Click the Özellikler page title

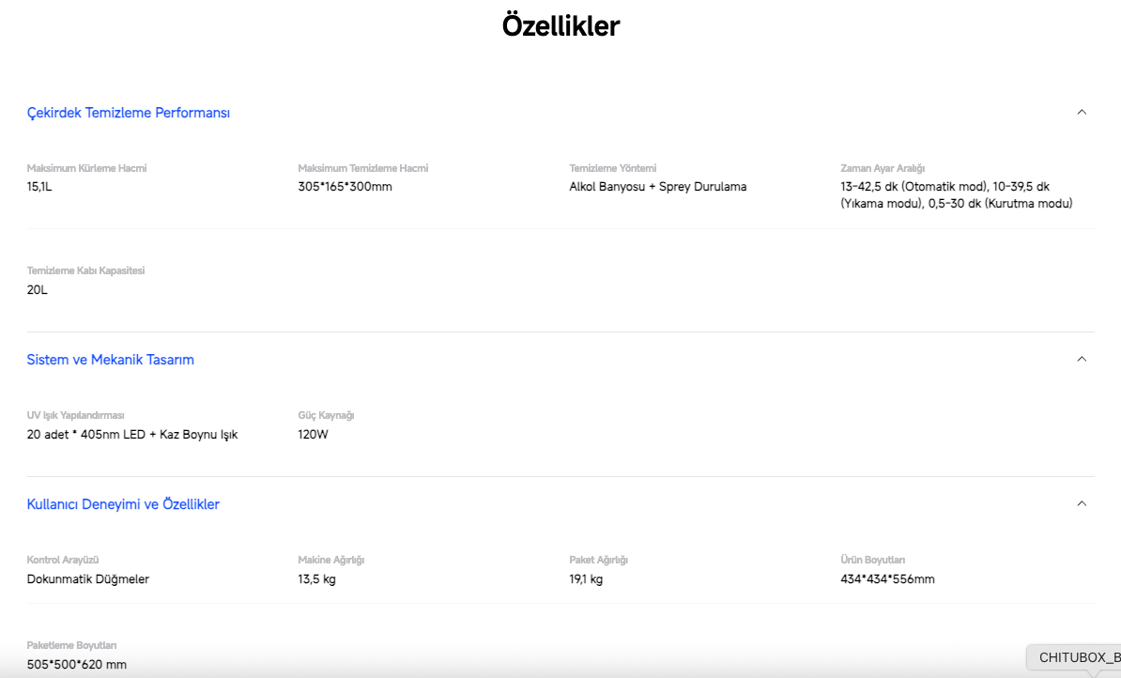point(560,26)
